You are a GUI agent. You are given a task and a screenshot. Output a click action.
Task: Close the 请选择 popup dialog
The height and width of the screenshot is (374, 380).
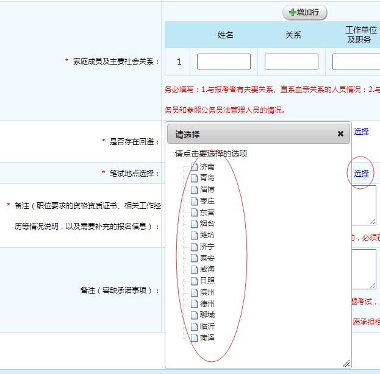340,134
